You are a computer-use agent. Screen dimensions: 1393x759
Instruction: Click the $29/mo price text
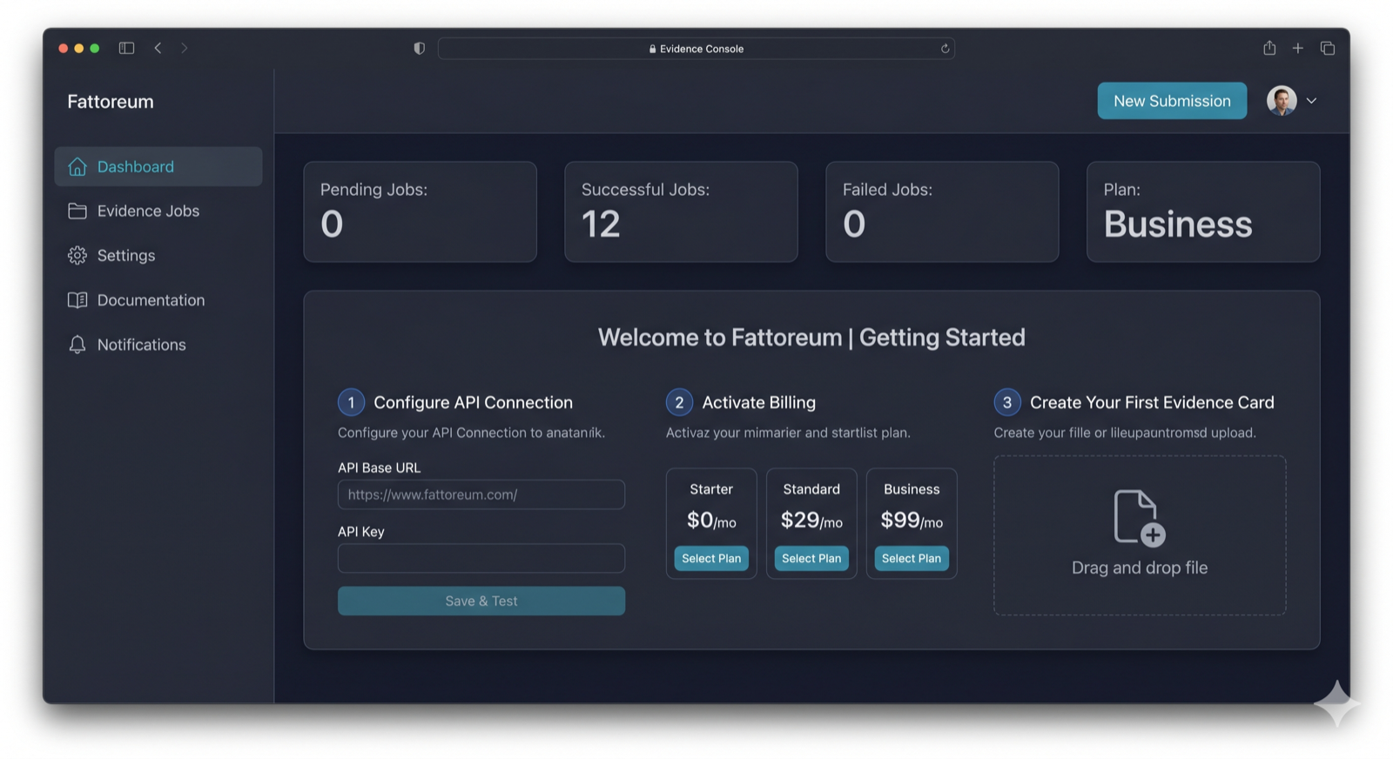tap(811, 521)
